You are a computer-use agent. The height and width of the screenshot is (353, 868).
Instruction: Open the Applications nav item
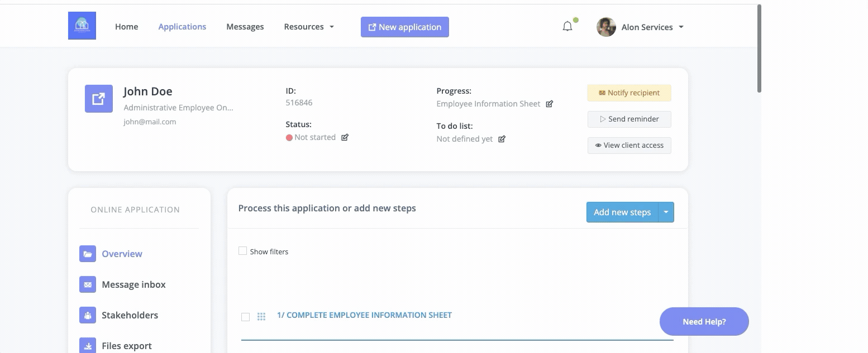(x=182, y=27)
